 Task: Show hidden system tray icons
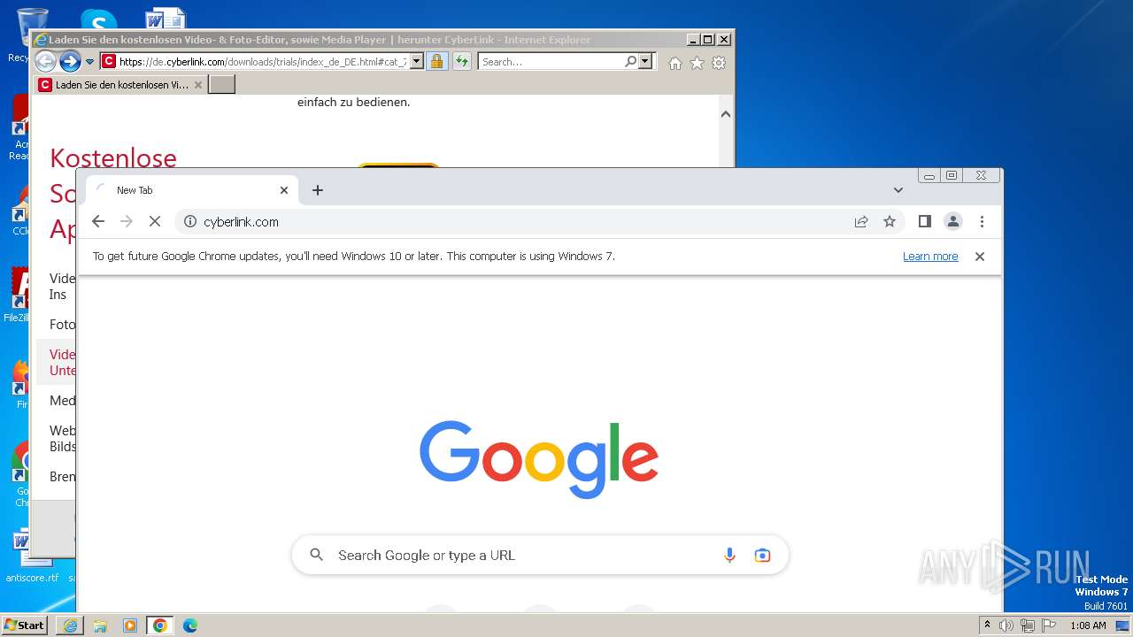pyautogui.click(x=987, y=625)
